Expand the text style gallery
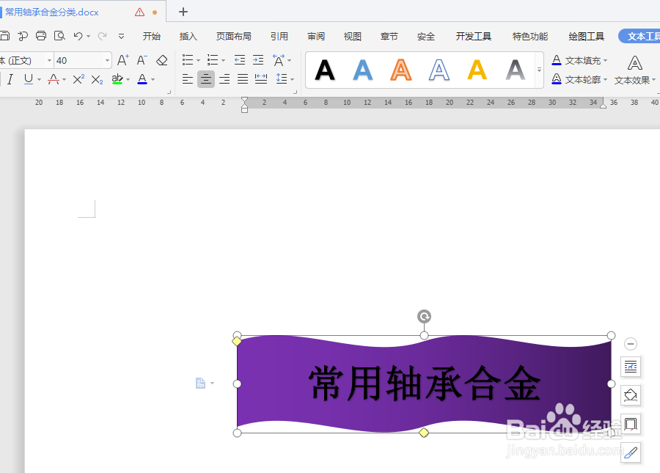The width and height of the screenshot is (660, 473). [x=539, y=70]
